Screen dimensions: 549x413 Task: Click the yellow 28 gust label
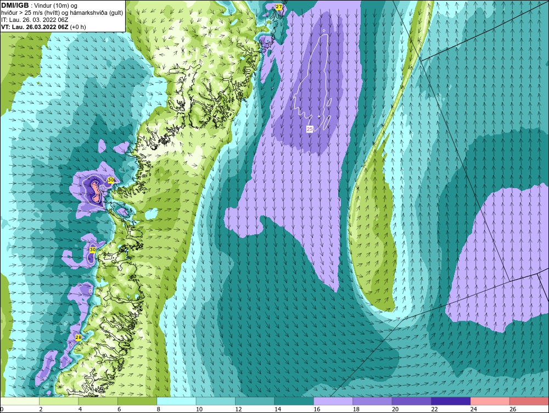point(79,337)
